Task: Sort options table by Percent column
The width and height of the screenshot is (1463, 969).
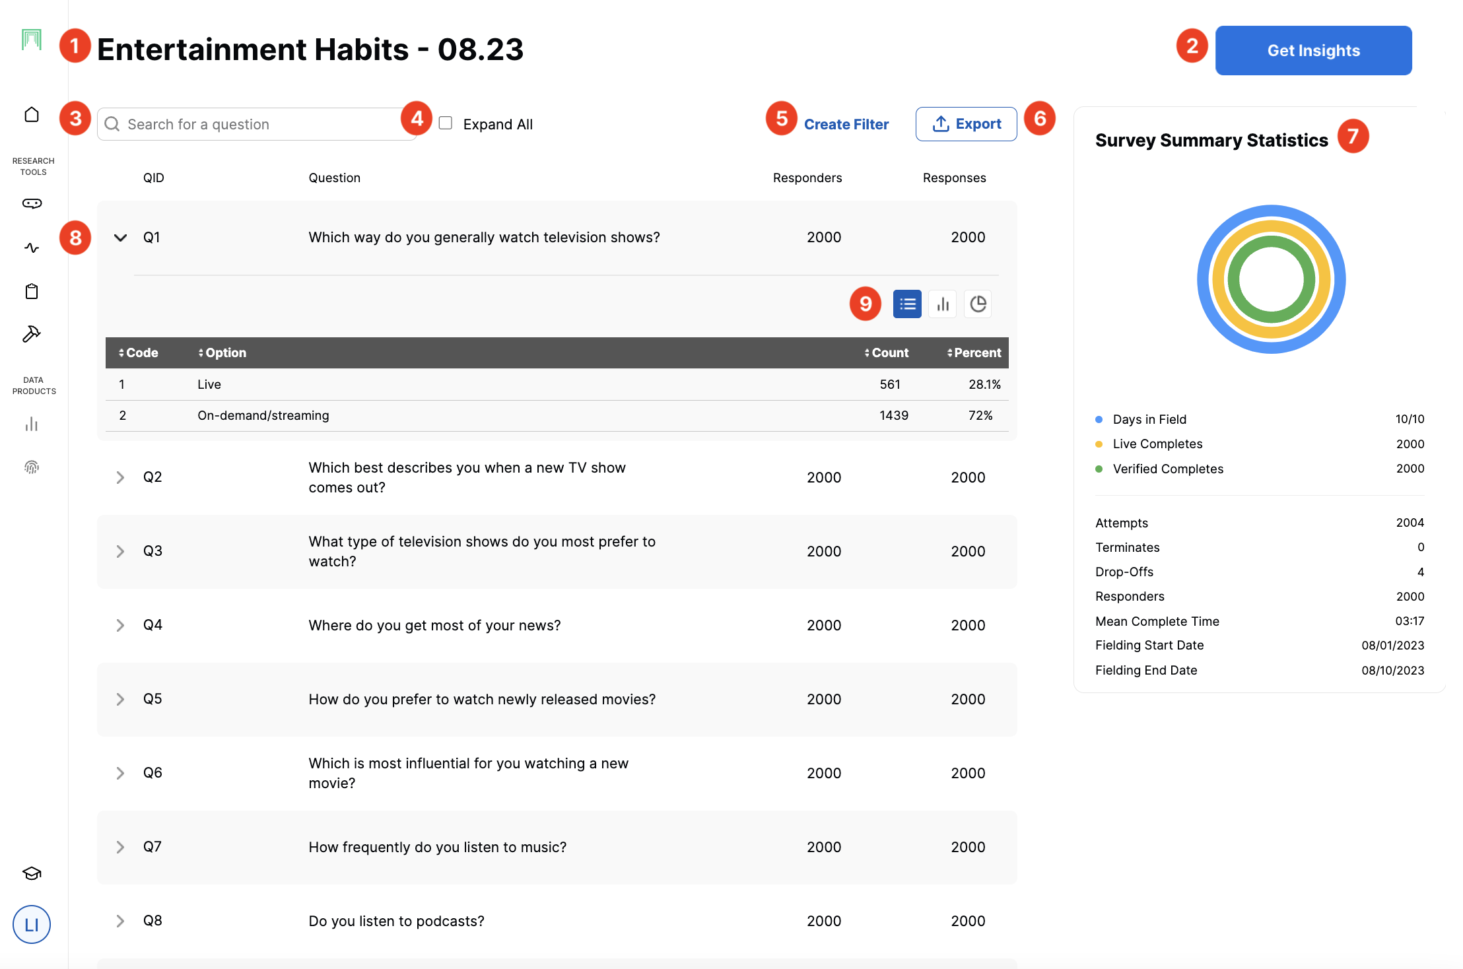Action: [974, 353]
